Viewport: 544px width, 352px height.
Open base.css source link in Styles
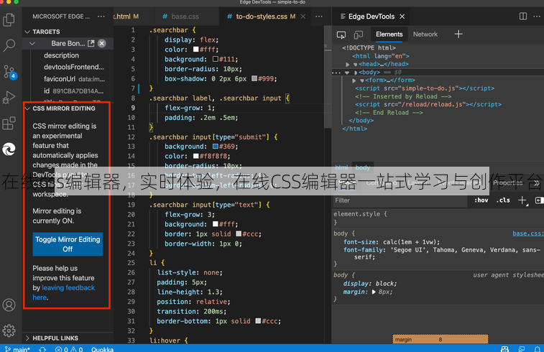point(528,233)
